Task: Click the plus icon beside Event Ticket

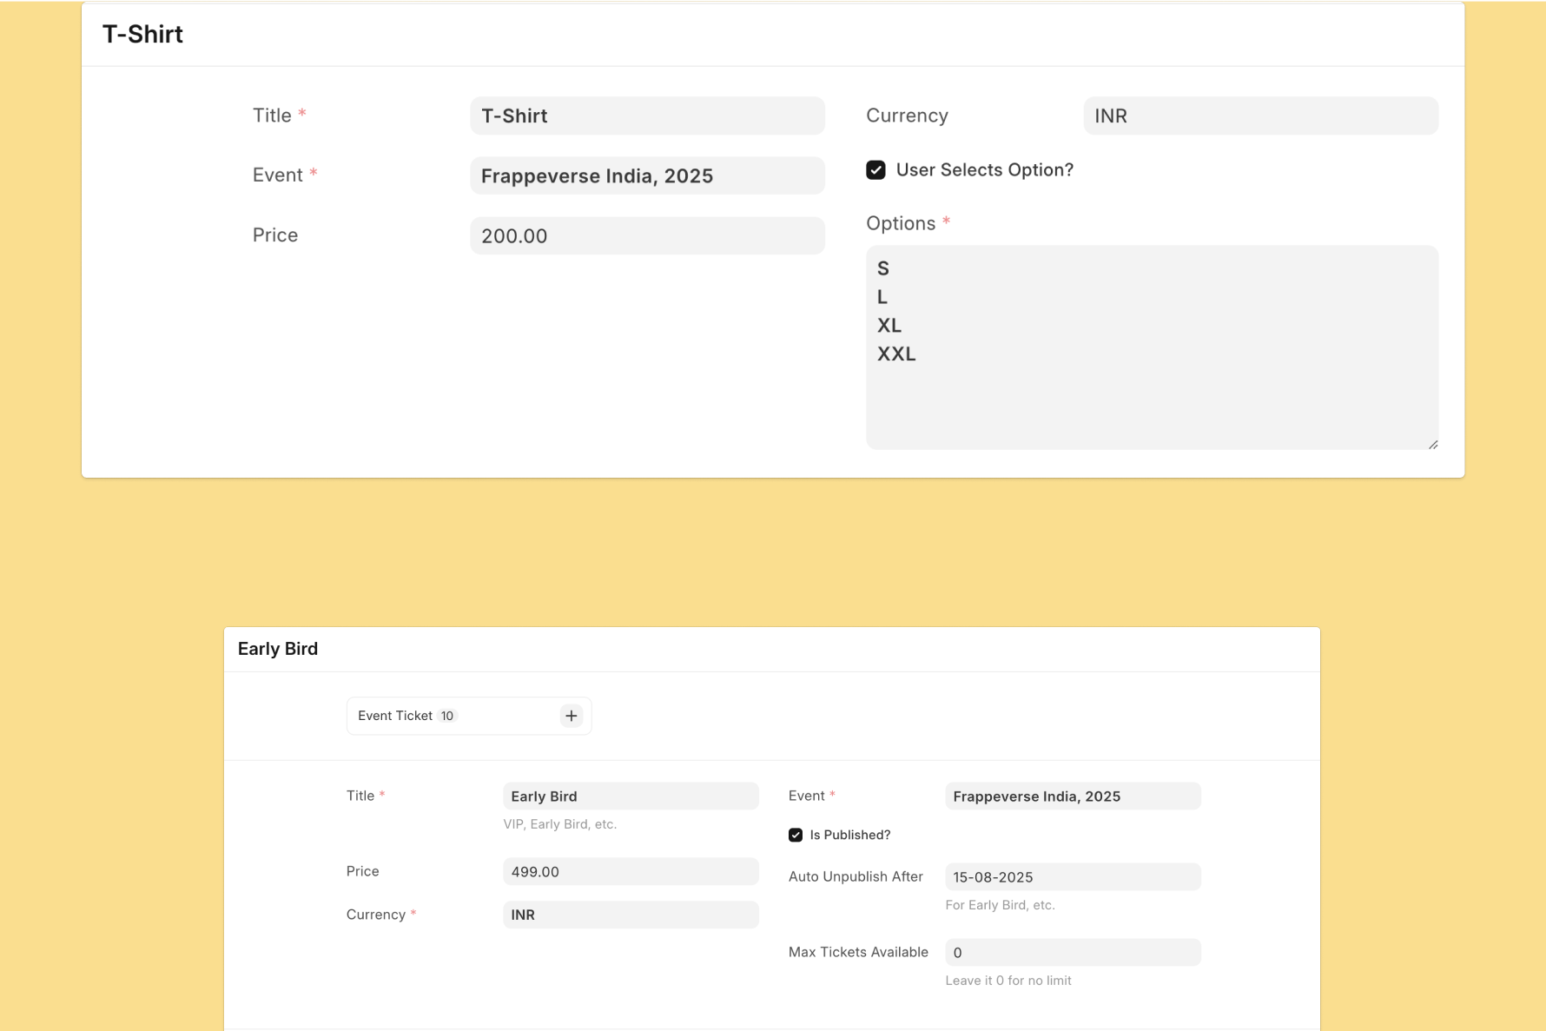Action: coord(571,716)
